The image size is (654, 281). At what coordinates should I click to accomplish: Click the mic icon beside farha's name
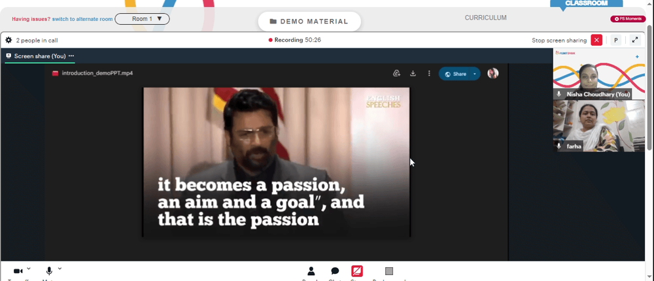559,146
